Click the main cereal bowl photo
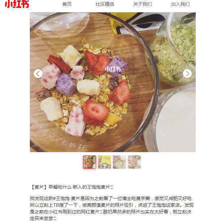The height and width of the screenshot is (221, 201). click(113, 82)
